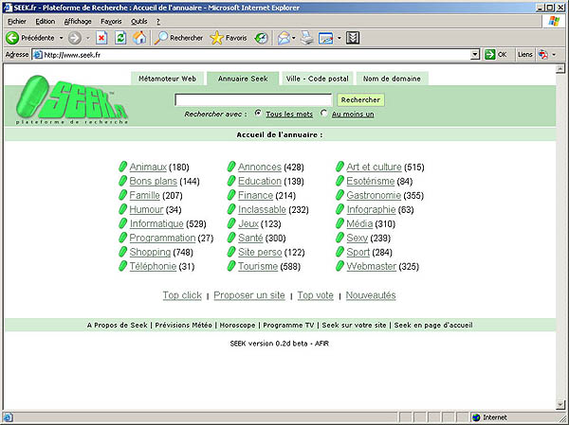Refresh the page with the green arrows icon
Viewport: 569px width, 425px height.
pyautogui.click(x=120, y=38)
